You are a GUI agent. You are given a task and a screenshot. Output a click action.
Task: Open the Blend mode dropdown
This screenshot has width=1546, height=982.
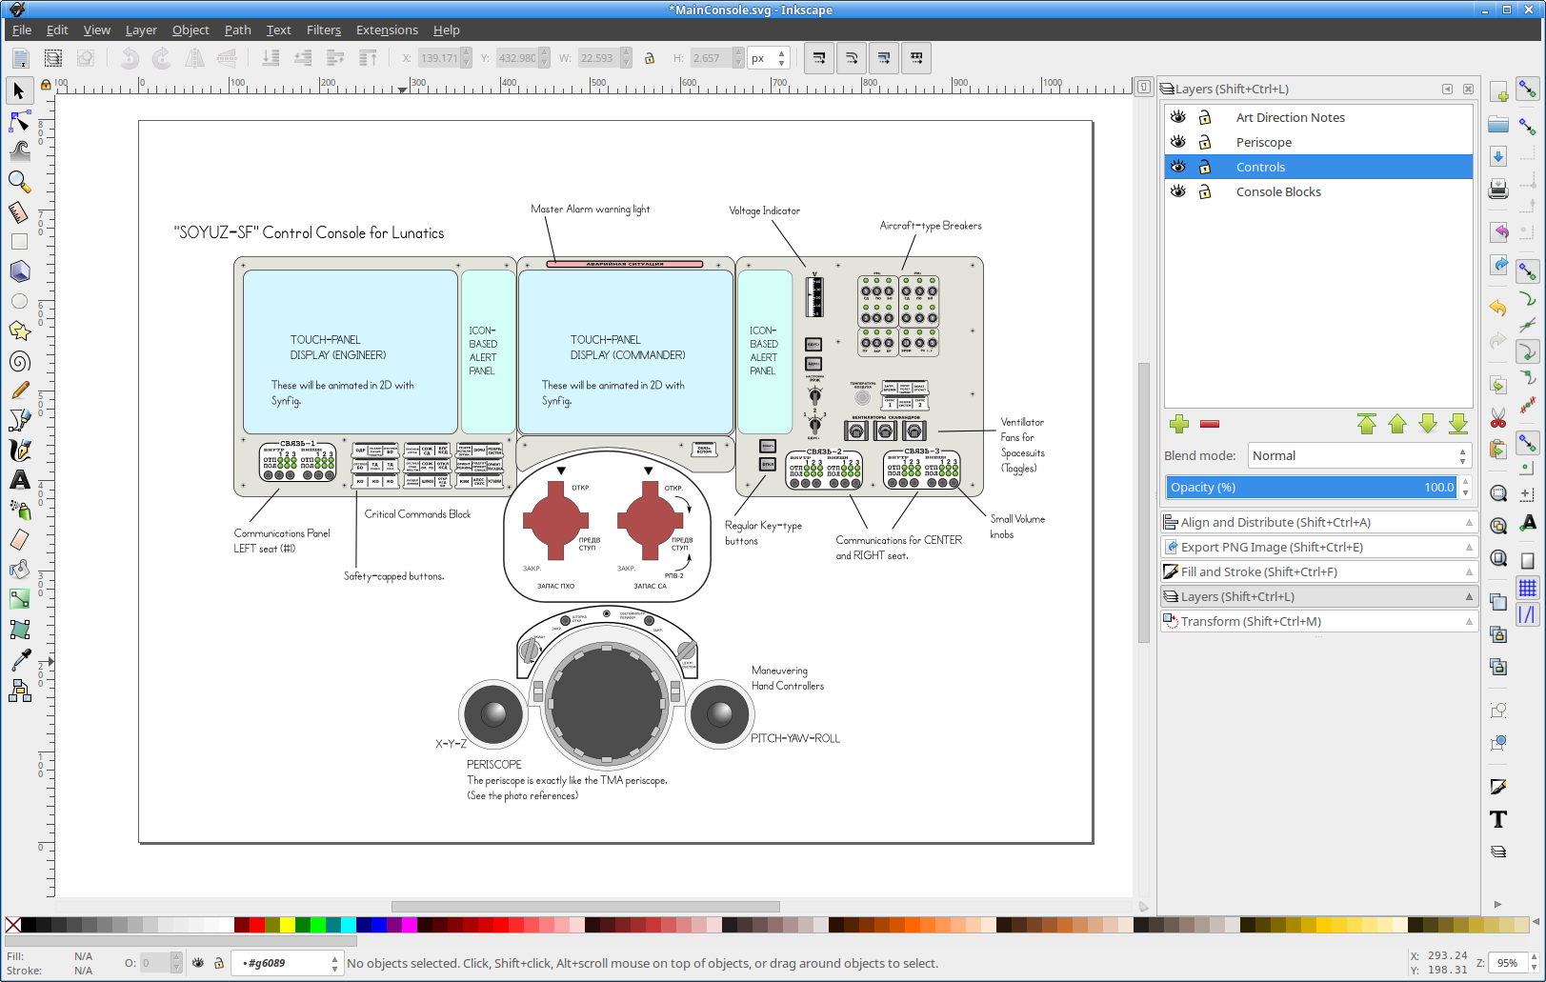point(1358,456)
